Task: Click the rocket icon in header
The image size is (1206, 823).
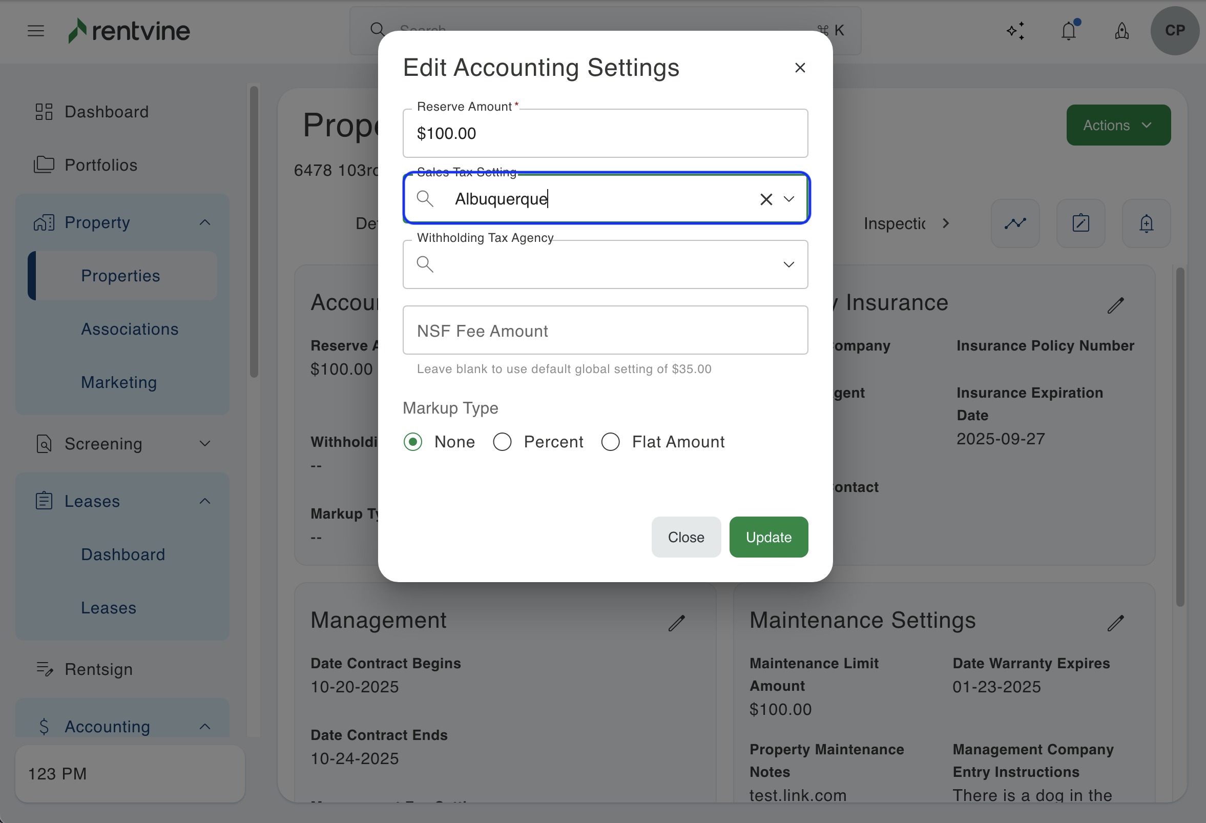Action: [x=1121, y=31]
